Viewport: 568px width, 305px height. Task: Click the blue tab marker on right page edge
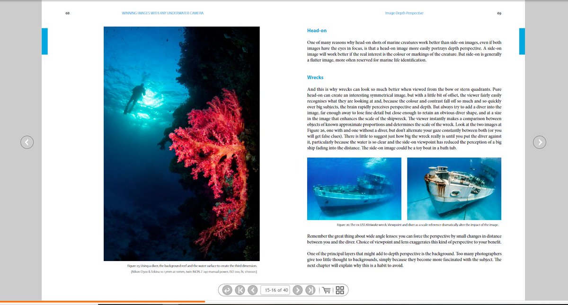(522, 41)
